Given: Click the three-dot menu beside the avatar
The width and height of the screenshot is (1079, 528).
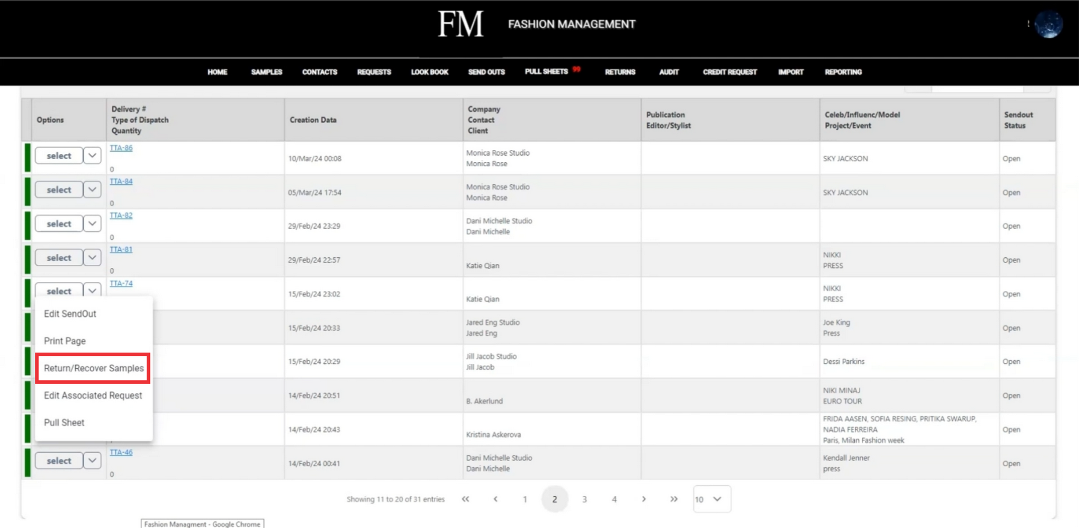Looking at the screenshot, I should pyautogui.click(x=1028, y=24).
